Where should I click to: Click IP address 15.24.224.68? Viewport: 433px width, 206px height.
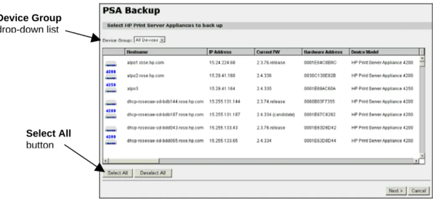222,63
